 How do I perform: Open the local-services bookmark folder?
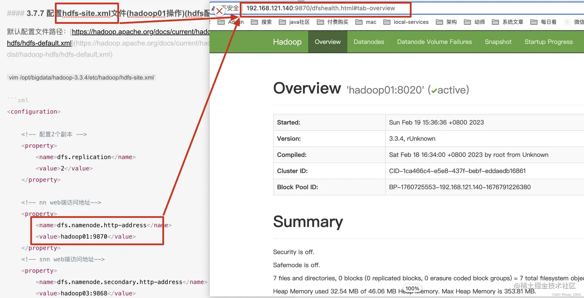(406, 22)
